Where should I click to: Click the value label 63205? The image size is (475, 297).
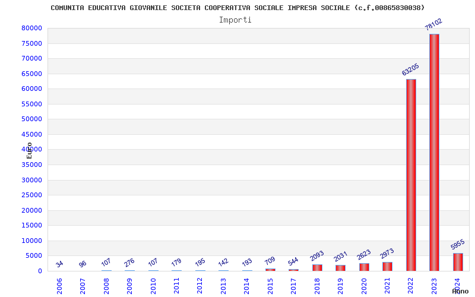(410, 69)
